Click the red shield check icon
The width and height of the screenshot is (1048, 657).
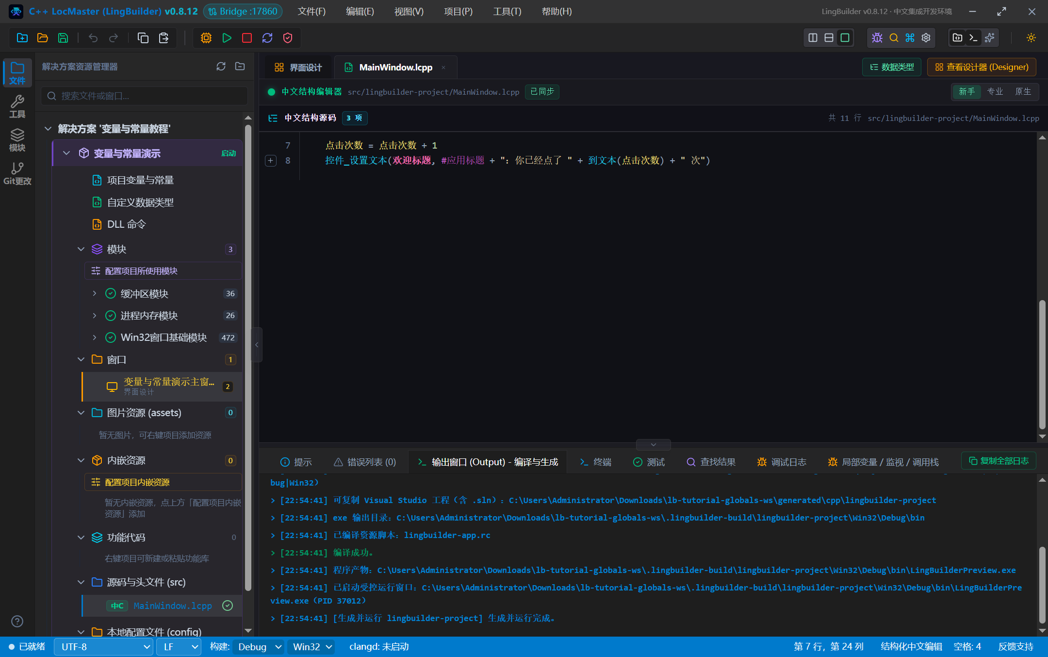coord(288,38)
